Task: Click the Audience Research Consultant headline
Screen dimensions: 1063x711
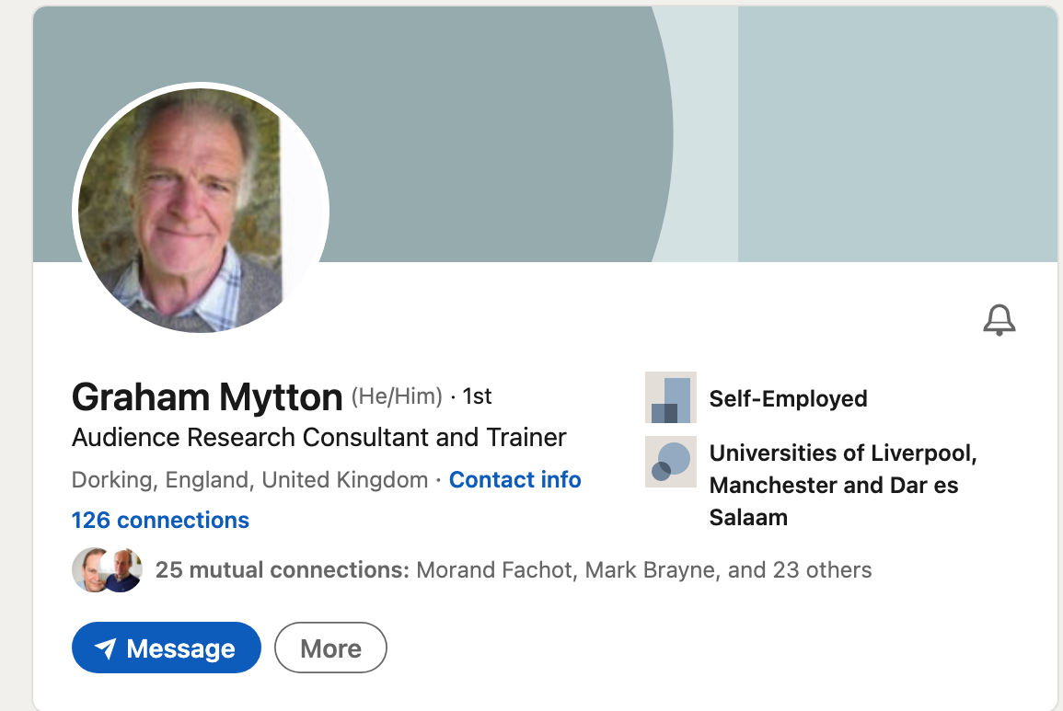Action: click(318, 437)
